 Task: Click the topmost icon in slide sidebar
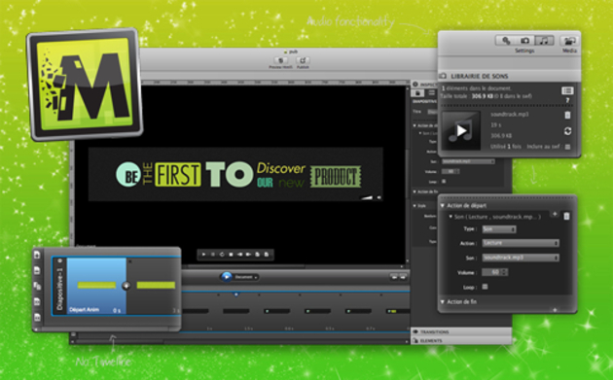point(37,255)
